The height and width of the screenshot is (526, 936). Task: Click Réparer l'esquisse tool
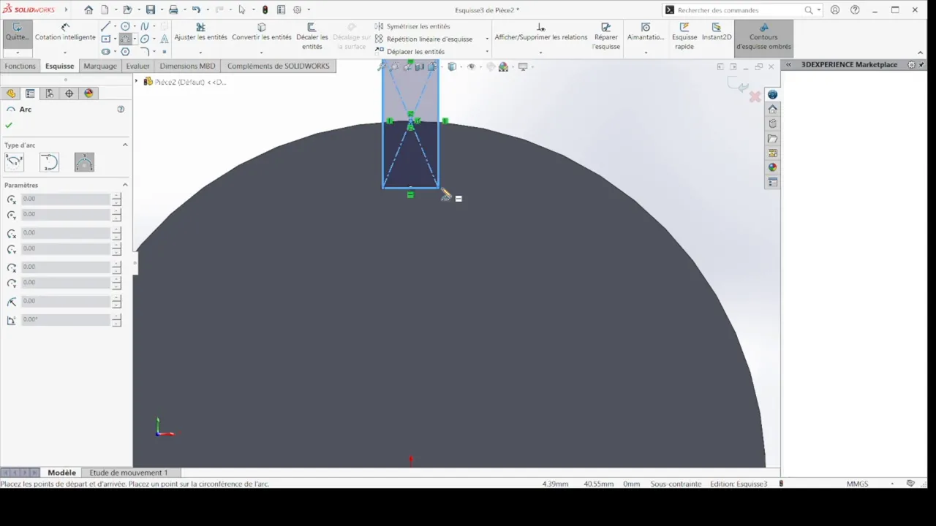[x=606, y=37]
